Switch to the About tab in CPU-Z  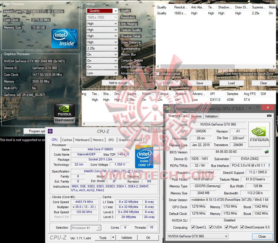[138, 140]
